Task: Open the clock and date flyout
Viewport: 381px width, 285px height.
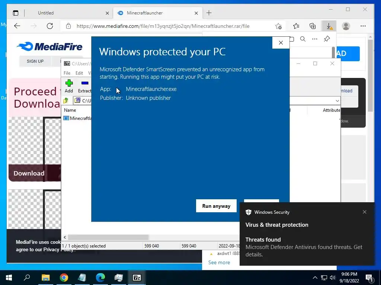Action: 349,278
